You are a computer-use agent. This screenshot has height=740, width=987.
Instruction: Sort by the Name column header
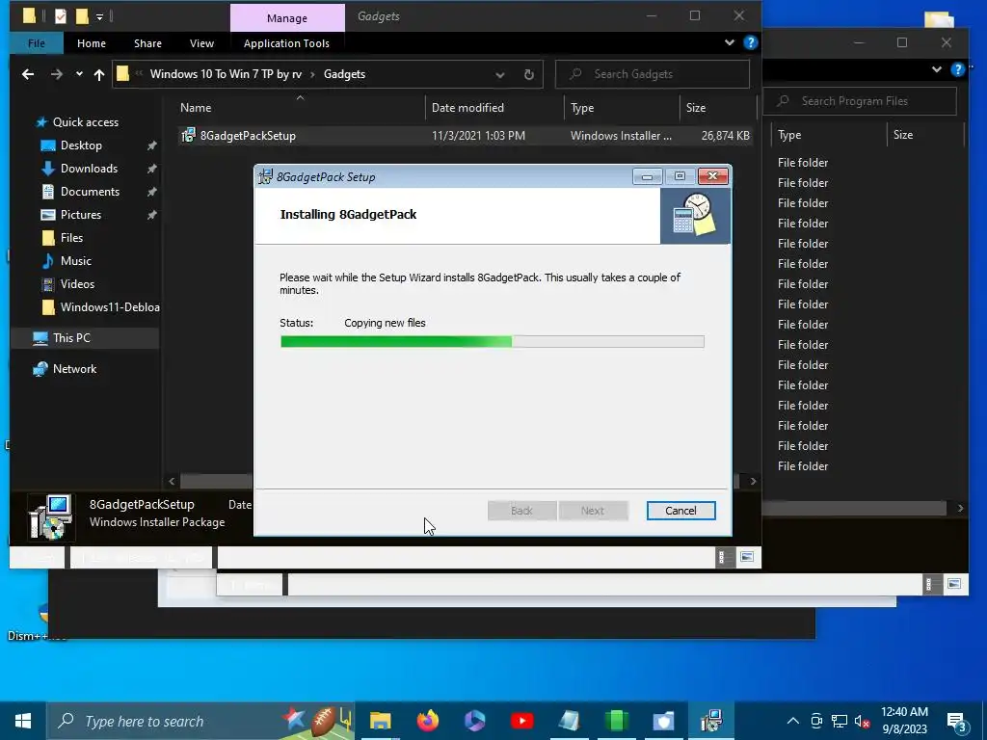click(x=196, y=108)
